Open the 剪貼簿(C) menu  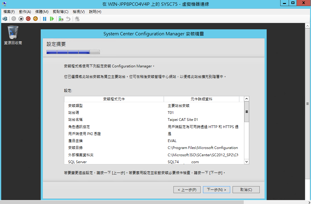pyautogui.click(x=61, y=12)
